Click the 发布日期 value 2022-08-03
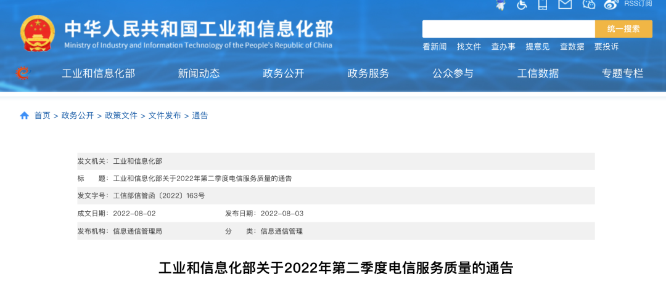This screenshot has width=666, height=295. (282, 214)
